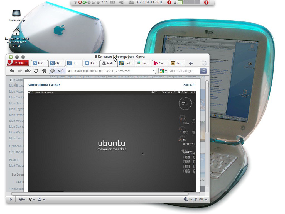This screenshot has width=285, height=214.
Task: Click the 'Фотография 1 из 497' heading
Action: (x=44, y=85)
